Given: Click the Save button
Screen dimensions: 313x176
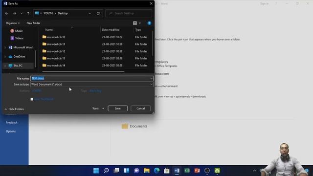Looking at the screenshot, I should [x=117, y=109].
